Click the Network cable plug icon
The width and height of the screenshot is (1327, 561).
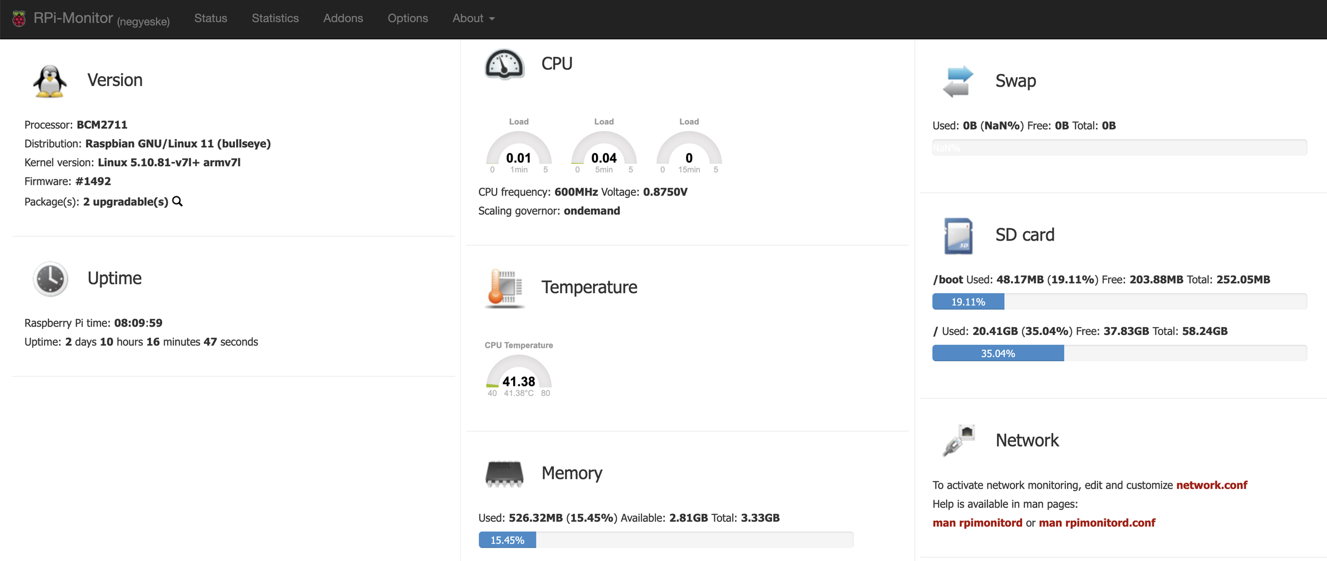[958, 441]
